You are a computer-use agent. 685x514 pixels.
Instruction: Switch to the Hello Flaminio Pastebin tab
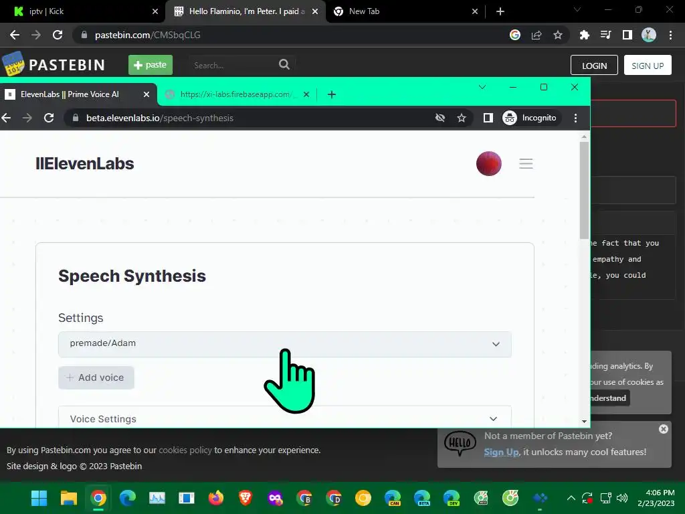pos(247,11)
